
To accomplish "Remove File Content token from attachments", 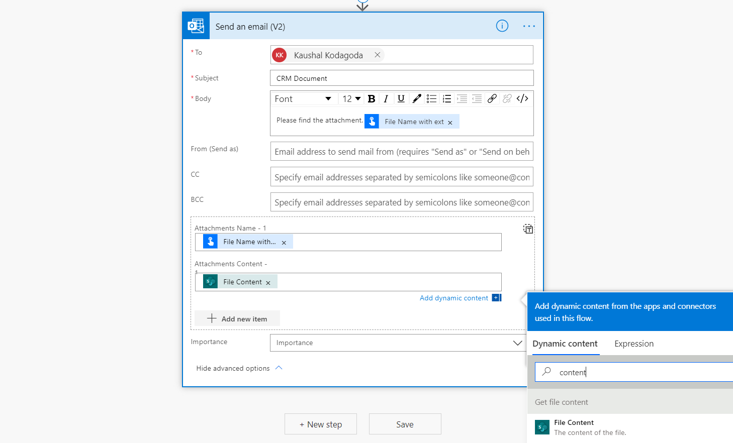I will (x=268, y=283).
